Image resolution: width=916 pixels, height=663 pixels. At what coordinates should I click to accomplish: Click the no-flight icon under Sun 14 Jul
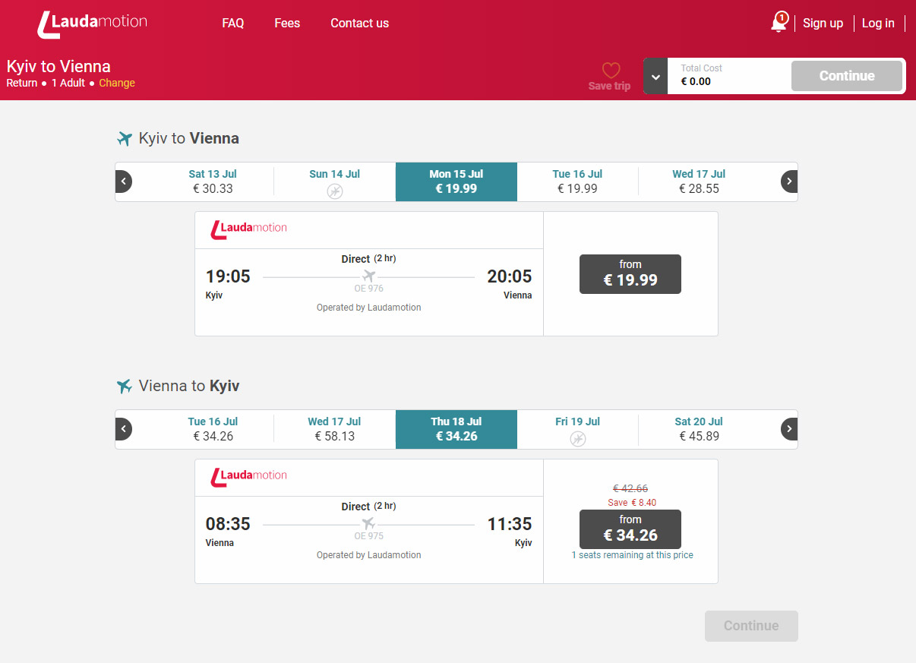pos(335,191)
